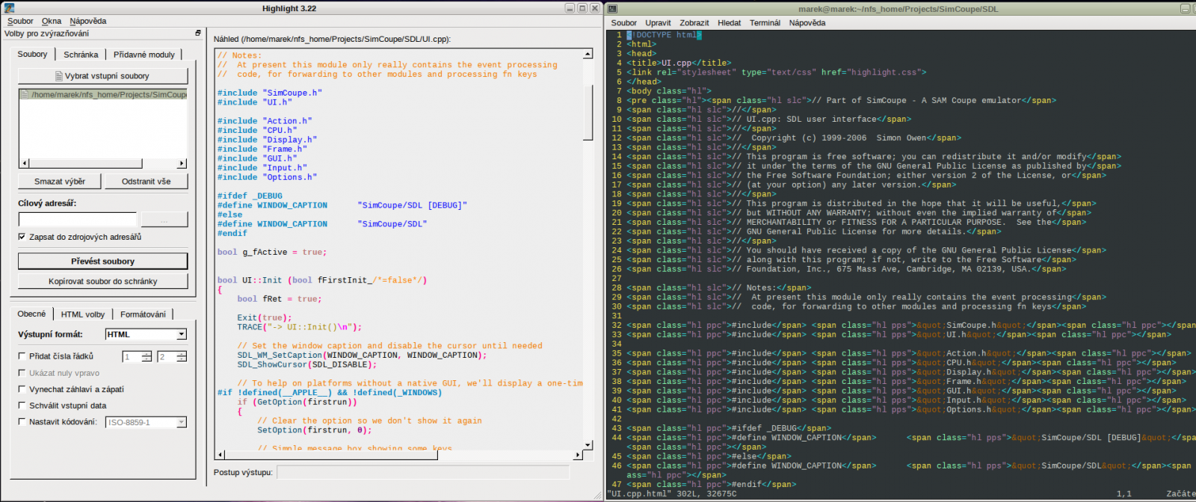Click the Cílový adresář text field
The image size is (1196, 502).
coord(78,220)
